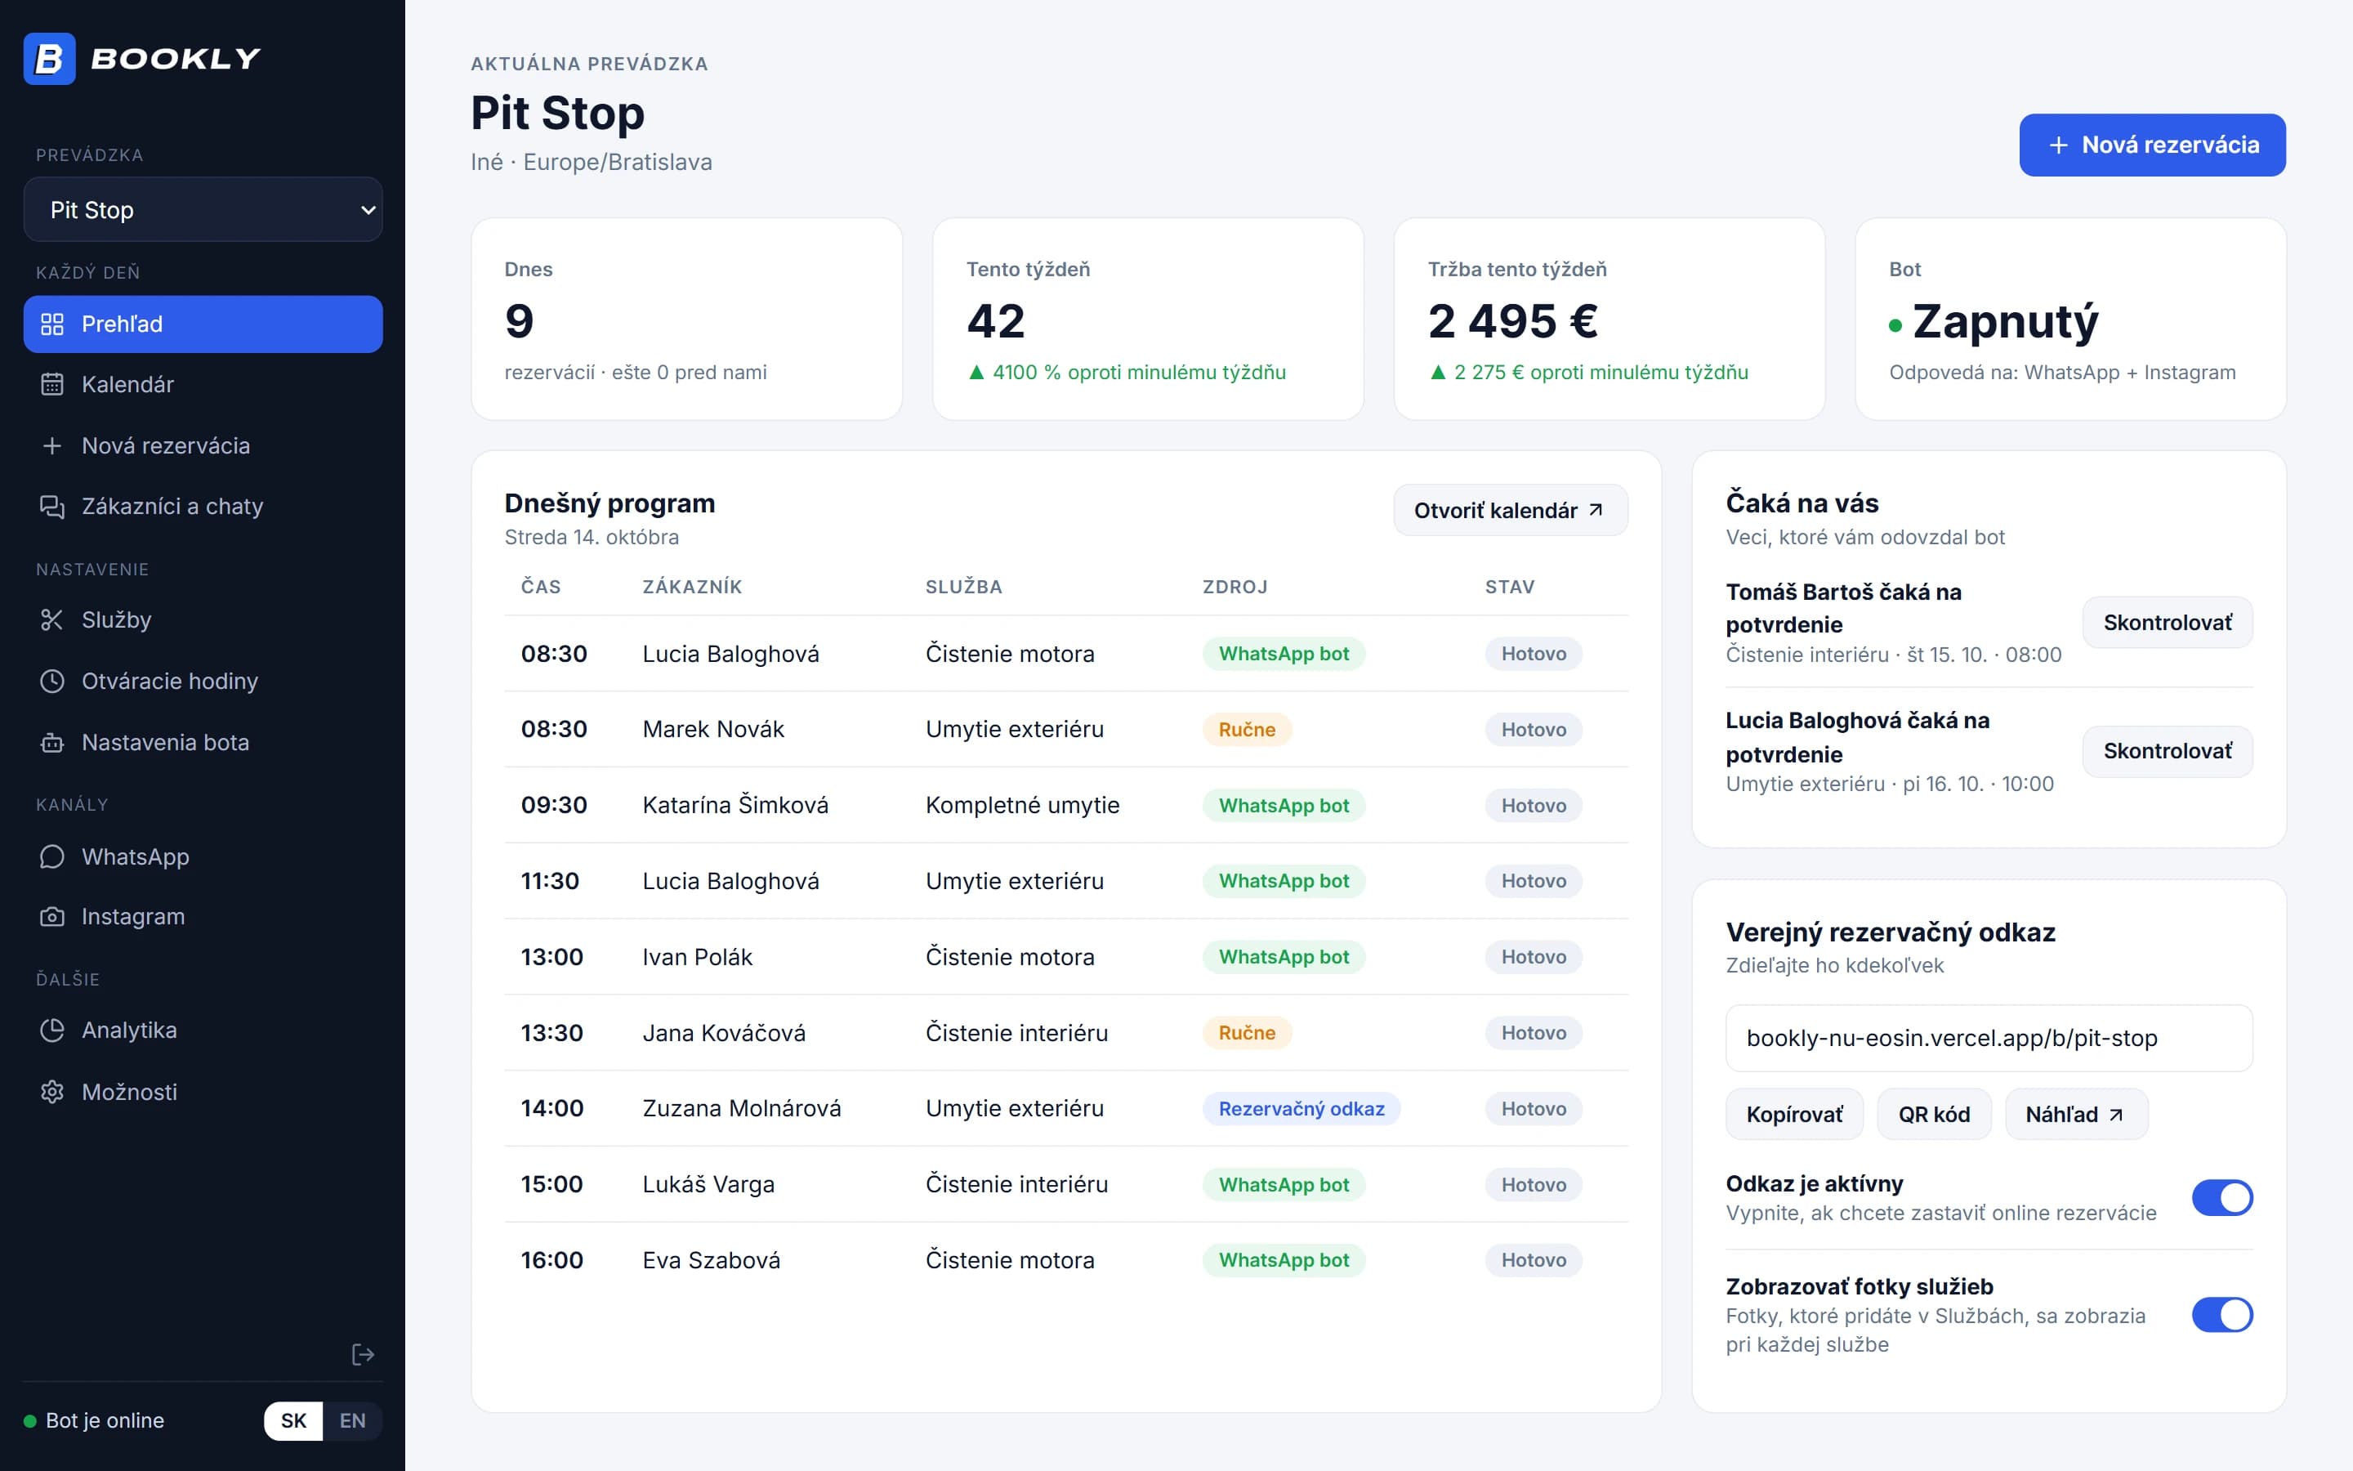
Task: Disable the Odkaz je aktívny toggle
Action: coord(2221,1197)
